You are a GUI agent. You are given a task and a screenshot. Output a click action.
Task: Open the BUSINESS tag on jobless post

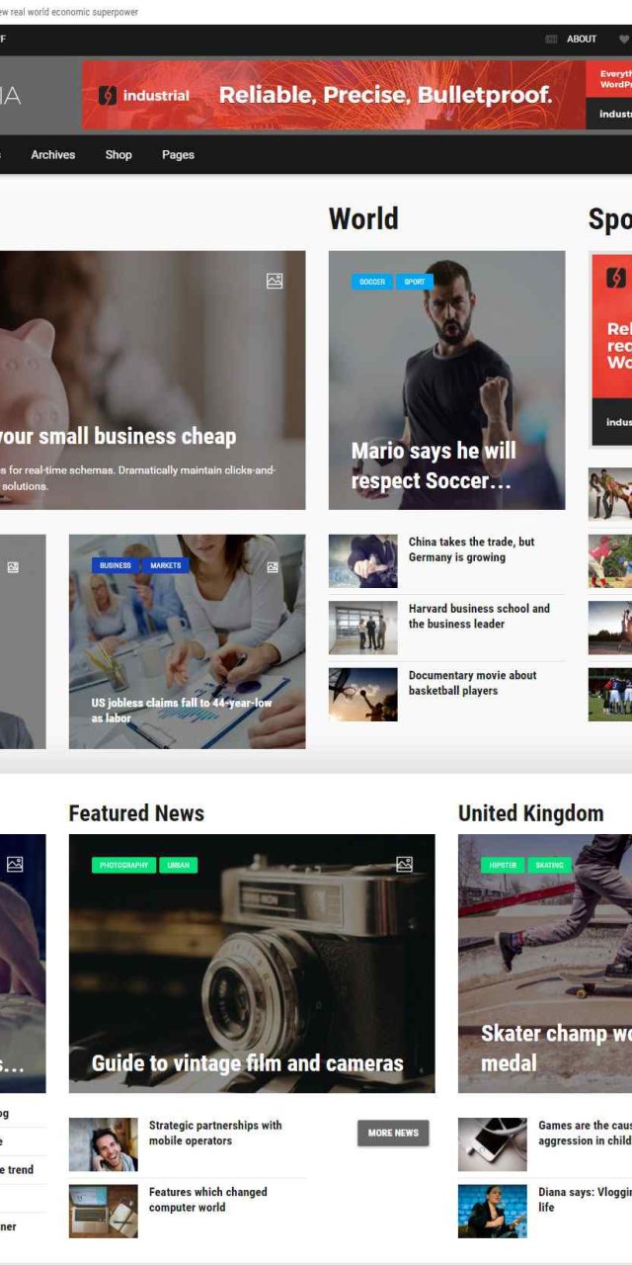click(x=116, y=566)
